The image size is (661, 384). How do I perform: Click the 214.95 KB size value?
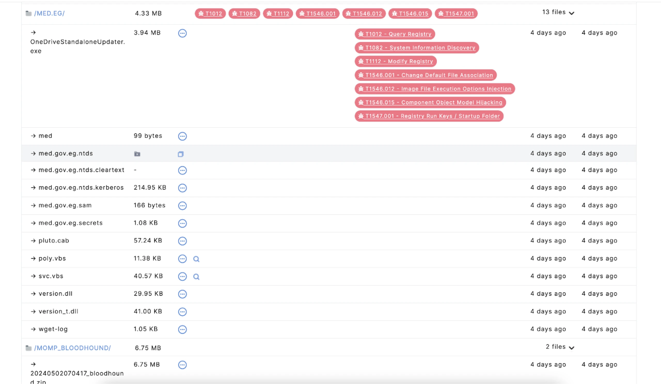(150, 188)
